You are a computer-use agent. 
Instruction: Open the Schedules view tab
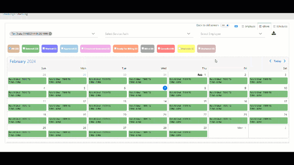[x=280, y=26]
